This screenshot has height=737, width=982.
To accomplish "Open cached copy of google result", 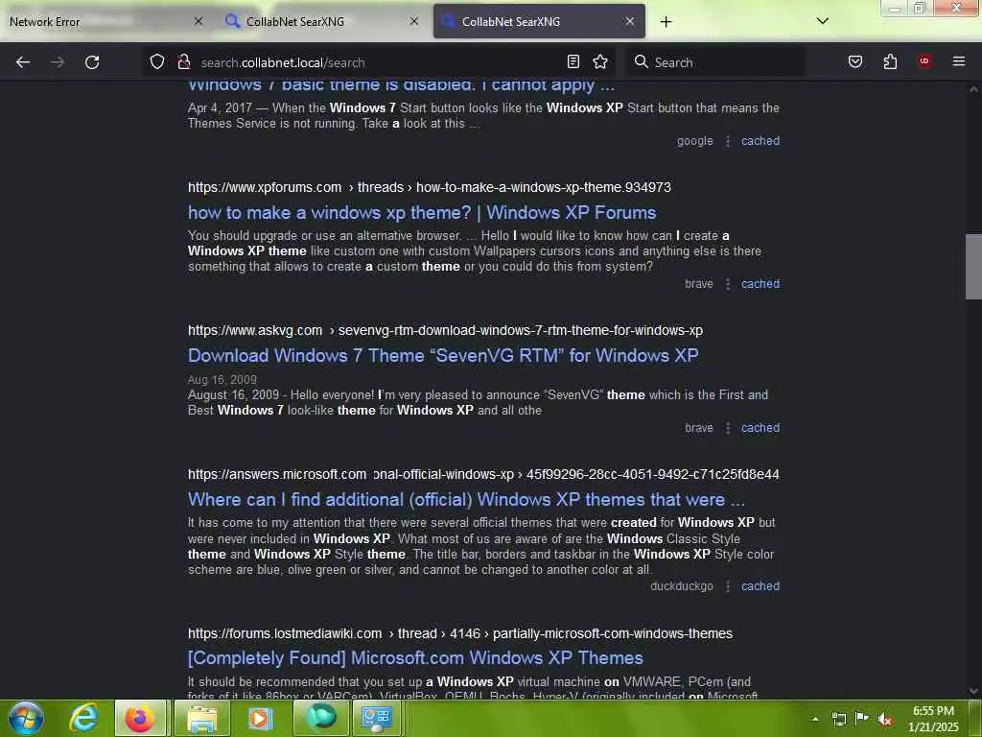I will (x=760, y=141).
